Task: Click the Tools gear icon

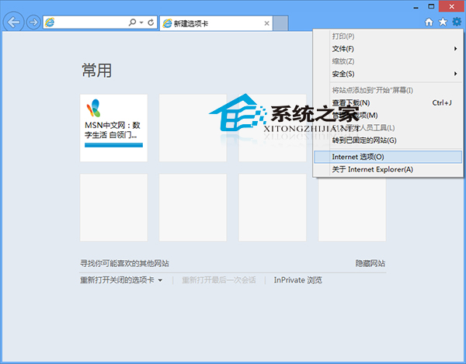Action: 456,23
